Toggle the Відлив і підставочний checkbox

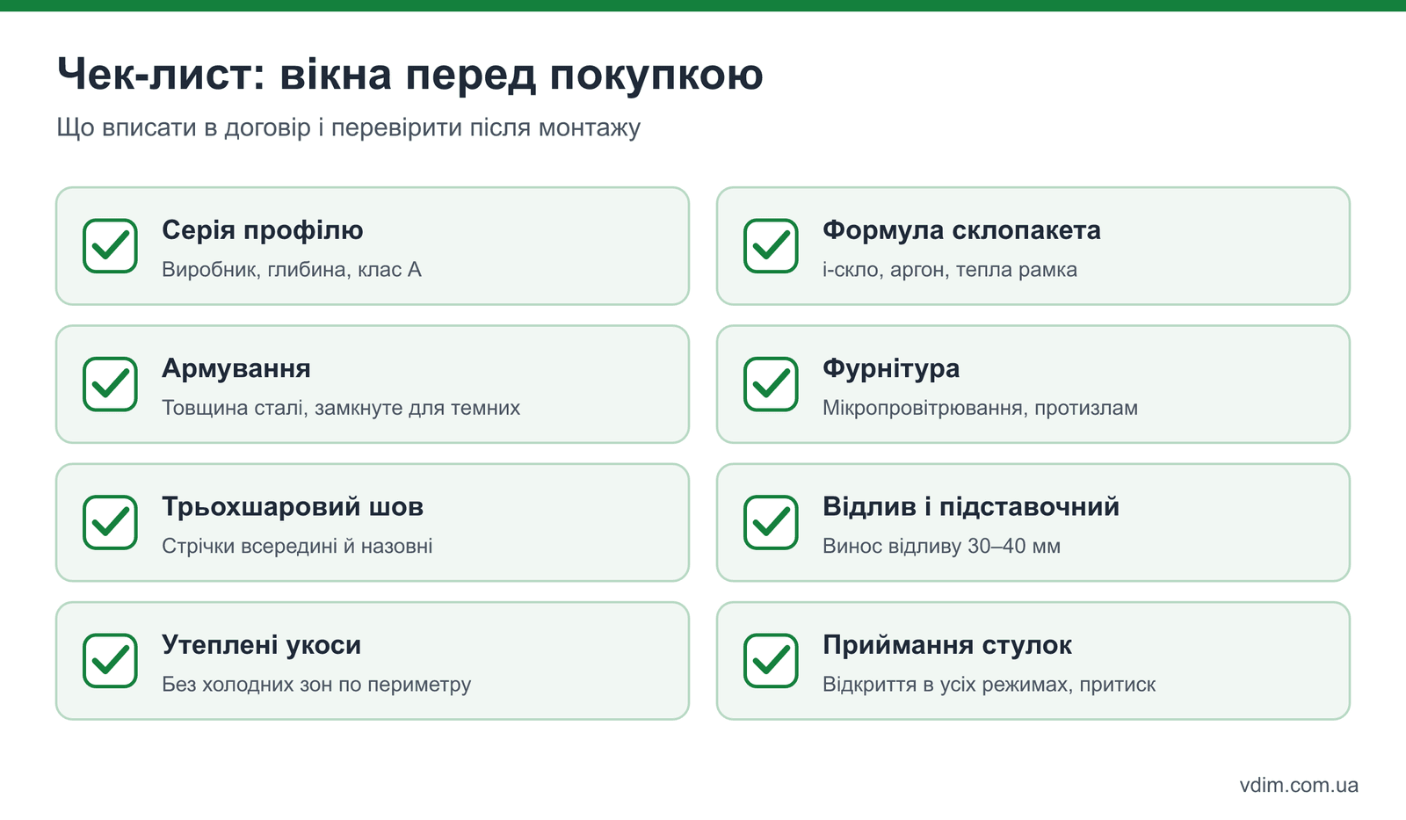pos(771,522)
